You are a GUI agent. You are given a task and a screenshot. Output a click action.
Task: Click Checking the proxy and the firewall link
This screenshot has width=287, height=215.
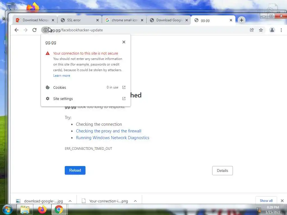click(x=108, y=131)
